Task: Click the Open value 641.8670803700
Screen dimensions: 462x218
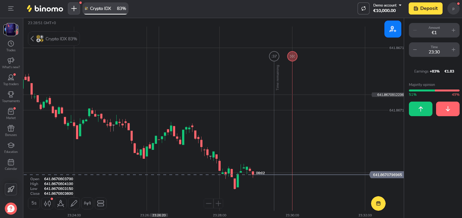Action: 59,179
